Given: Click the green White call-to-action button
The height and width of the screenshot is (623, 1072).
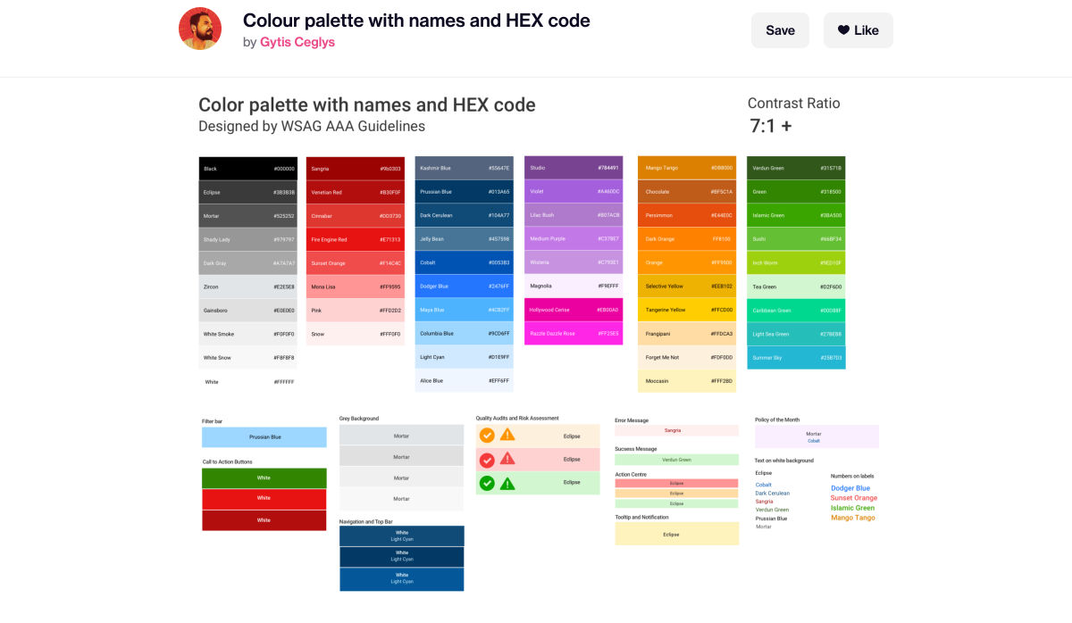Looking at the screenshot, I should tap(264, 478).
